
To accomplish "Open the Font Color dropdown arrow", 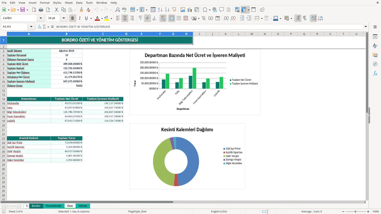I will tap(102, 18).
